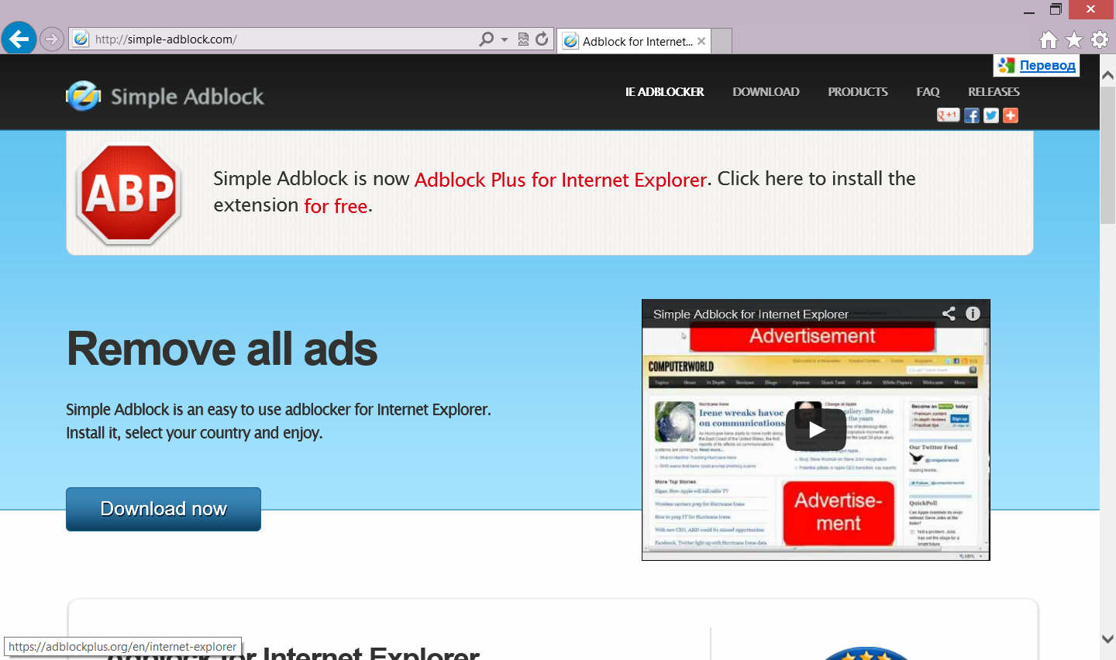Play the Simple Adblock demo video

click(x=815, y=428)
